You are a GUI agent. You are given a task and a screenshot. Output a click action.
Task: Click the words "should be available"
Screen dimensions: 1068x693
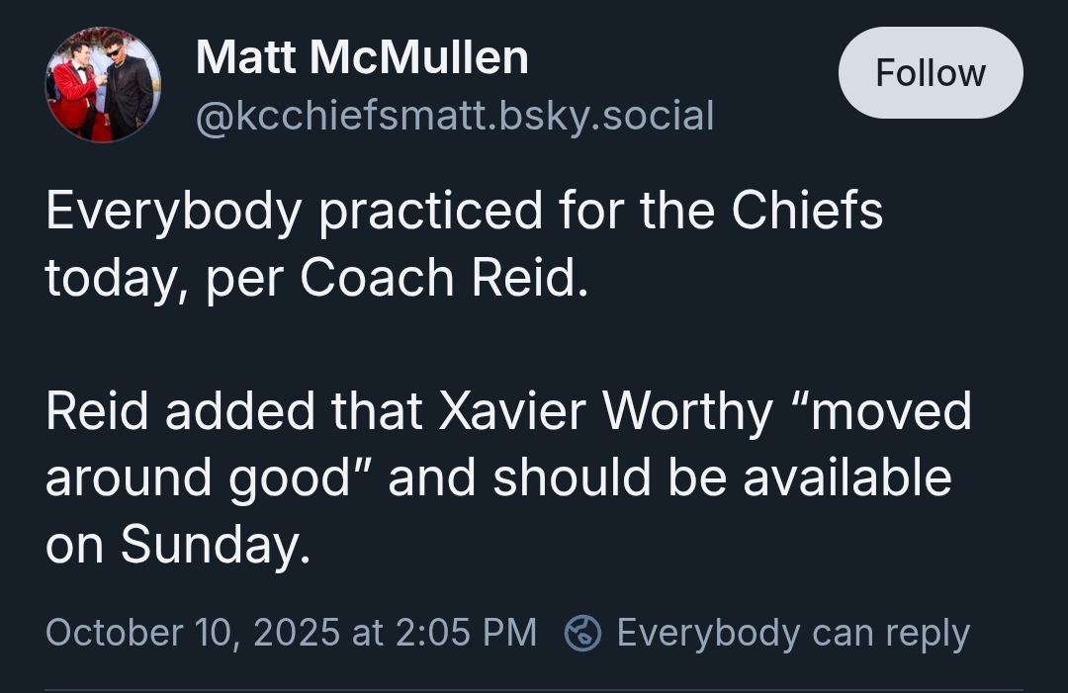pyautogui.click(x=721, y=477)
